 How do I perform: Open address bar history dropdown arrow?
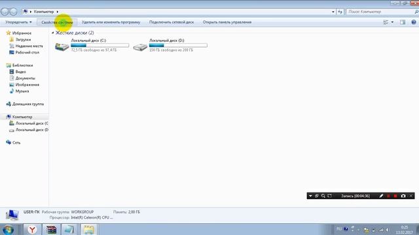[333, 12]
